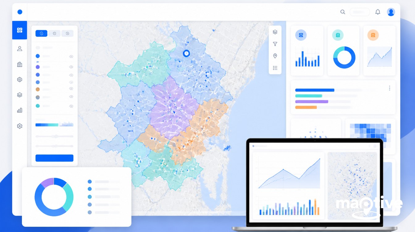Screen dimensions: 415x232
Task: Click the blue-to-teal gradient color bar
Action: pos(47,125)
